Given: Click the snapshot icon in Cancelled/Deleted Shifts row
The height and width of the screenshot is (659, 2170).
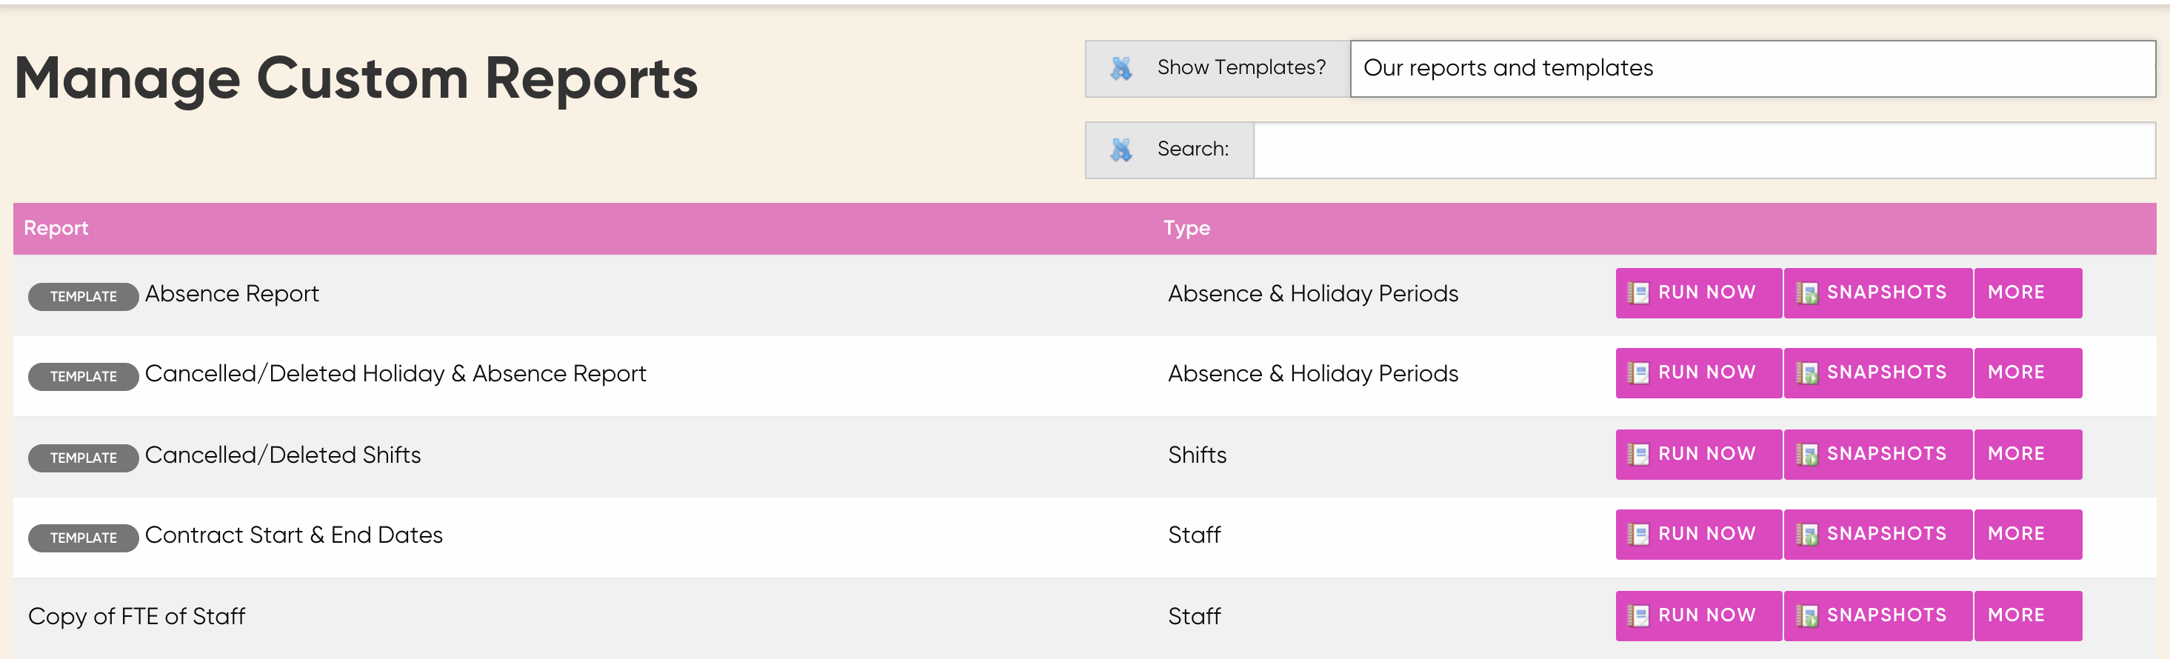Looking at the screenshot, I should [x=1807, y=454].
